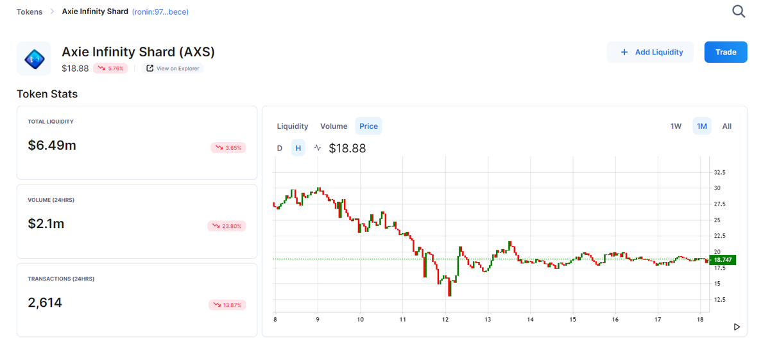This screenshot has height=358, width=770.
Task: Click the 12.5 price axis label
Action: (x=719, y=300)
